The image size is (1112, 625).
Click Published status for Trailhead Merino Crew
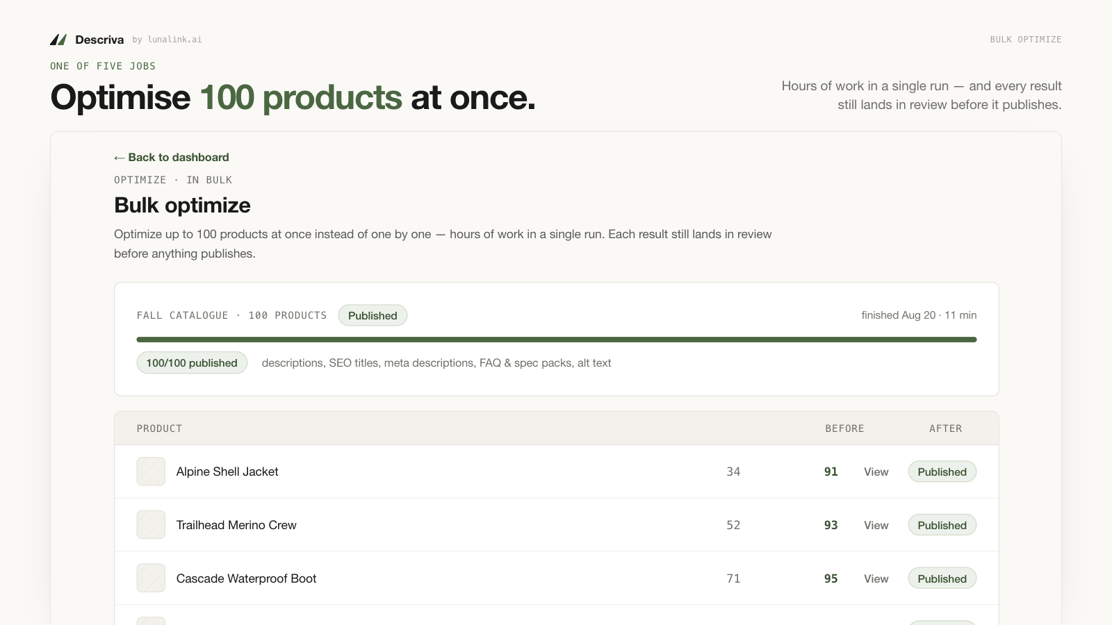[942, 525]
